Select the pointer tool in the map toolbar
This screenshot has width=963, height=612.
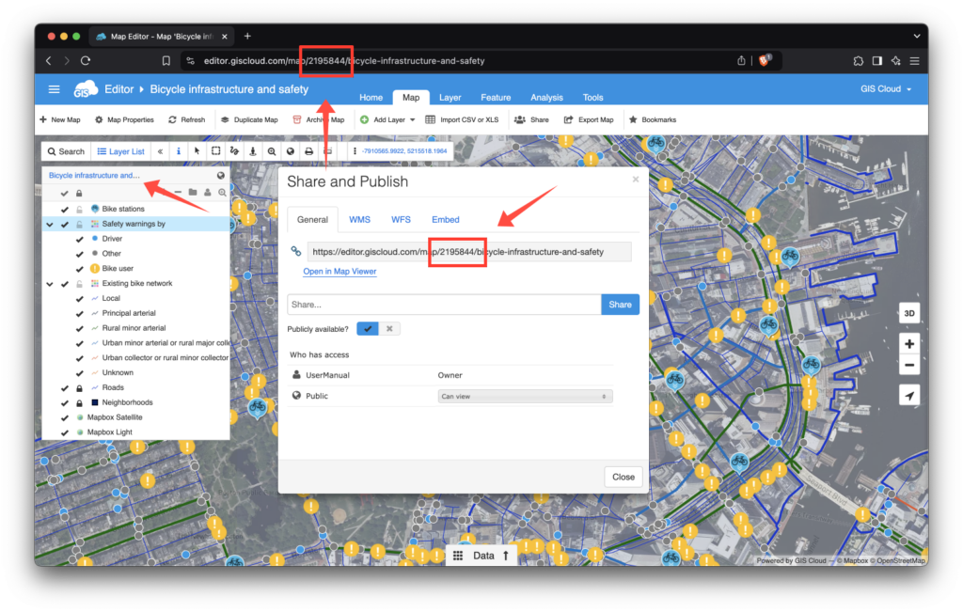click(x=196, y=150)
